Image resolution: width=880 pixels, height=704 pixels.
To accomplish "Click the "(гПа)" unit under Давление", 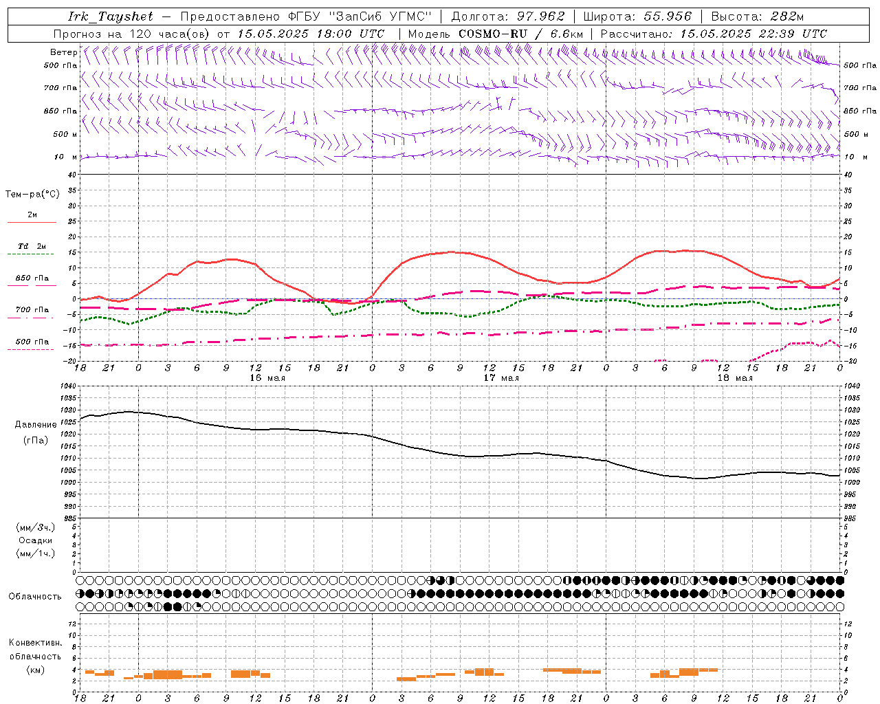I will click(36, 440).
